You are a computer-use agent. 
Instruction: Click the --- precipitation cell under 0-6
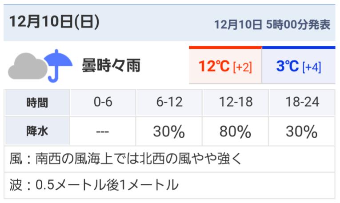(x=103, y=131)
